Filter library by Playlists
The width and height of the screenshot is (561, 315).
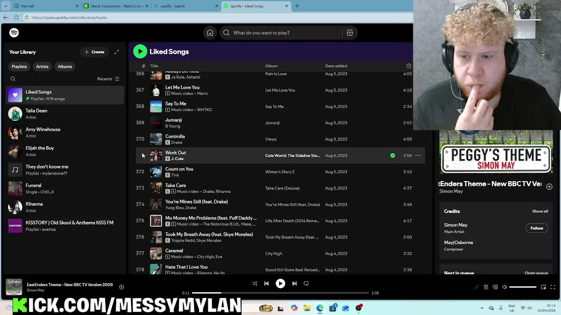pyautogui.click(x=19, y=66)
